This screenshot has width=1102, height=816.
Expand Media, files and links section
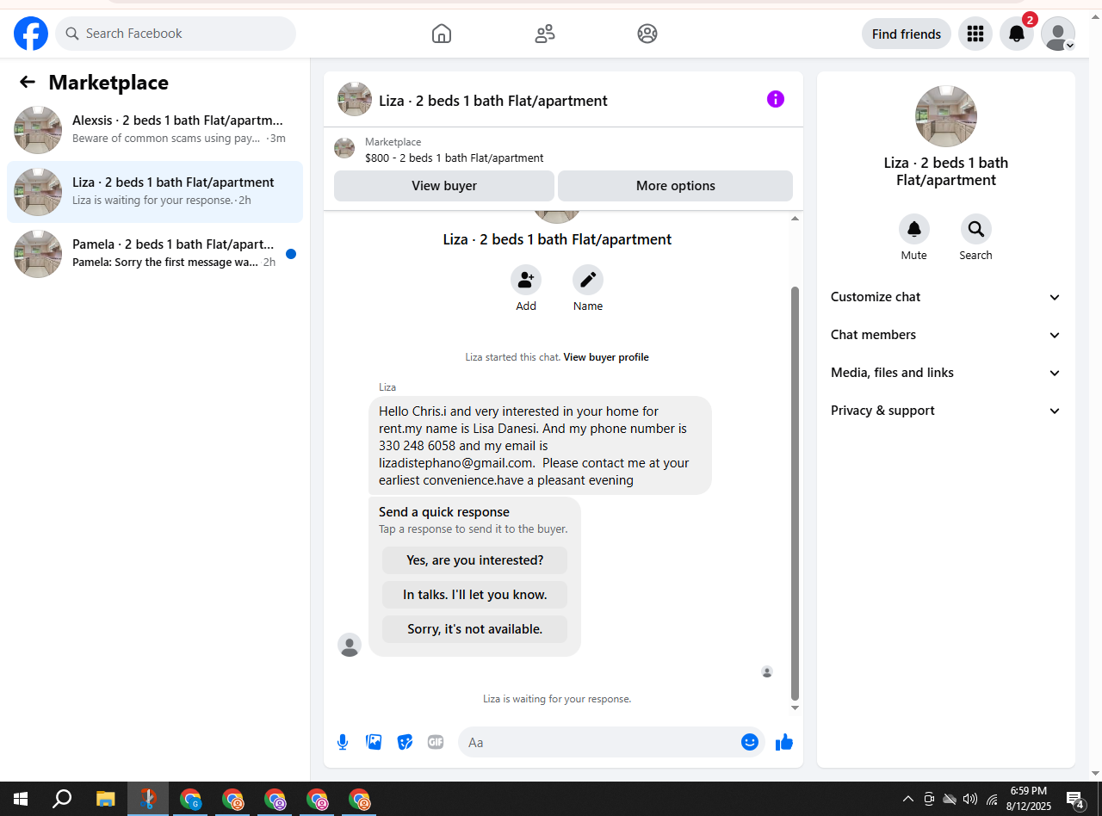click(x=946, y=373)
